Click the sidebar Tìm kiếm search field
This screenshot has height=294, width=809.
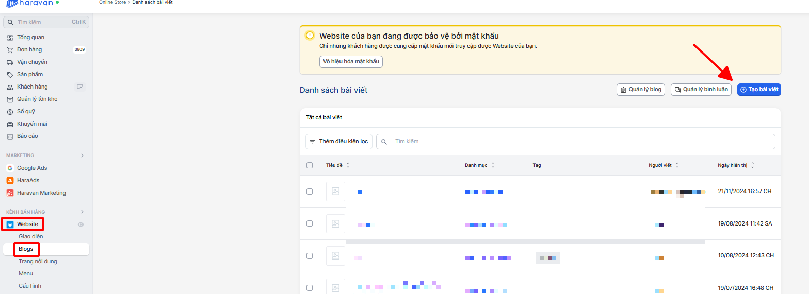tap(46, 22)
